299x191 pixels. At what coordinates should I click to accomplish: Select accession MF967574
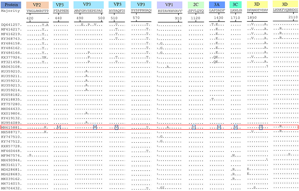click(11, 155)
